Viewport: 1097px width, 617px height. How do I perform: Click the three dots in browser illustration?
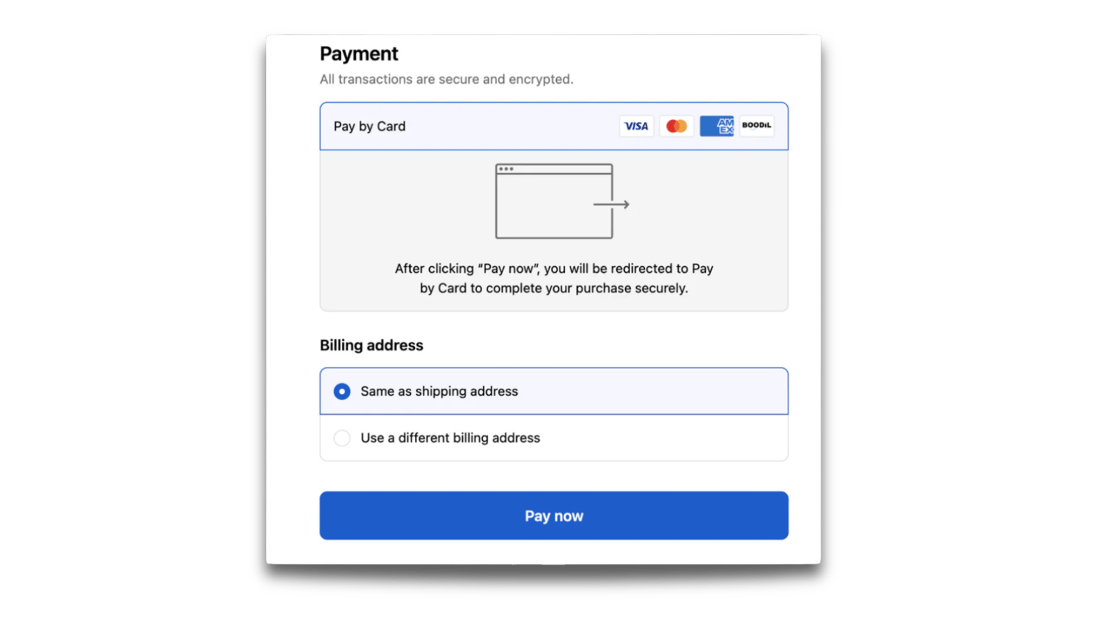tap(506, 169)
